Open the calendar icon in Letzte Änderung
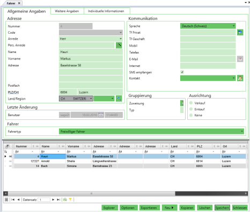 coord(101,115)
